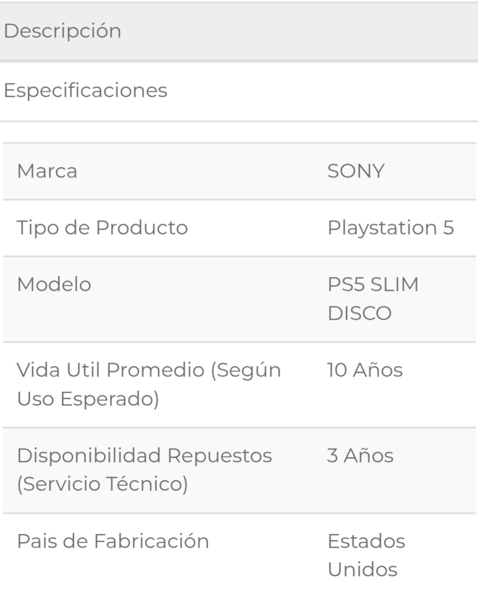
Task: Click the Marca row label
Action: click(x=47, y=171)
